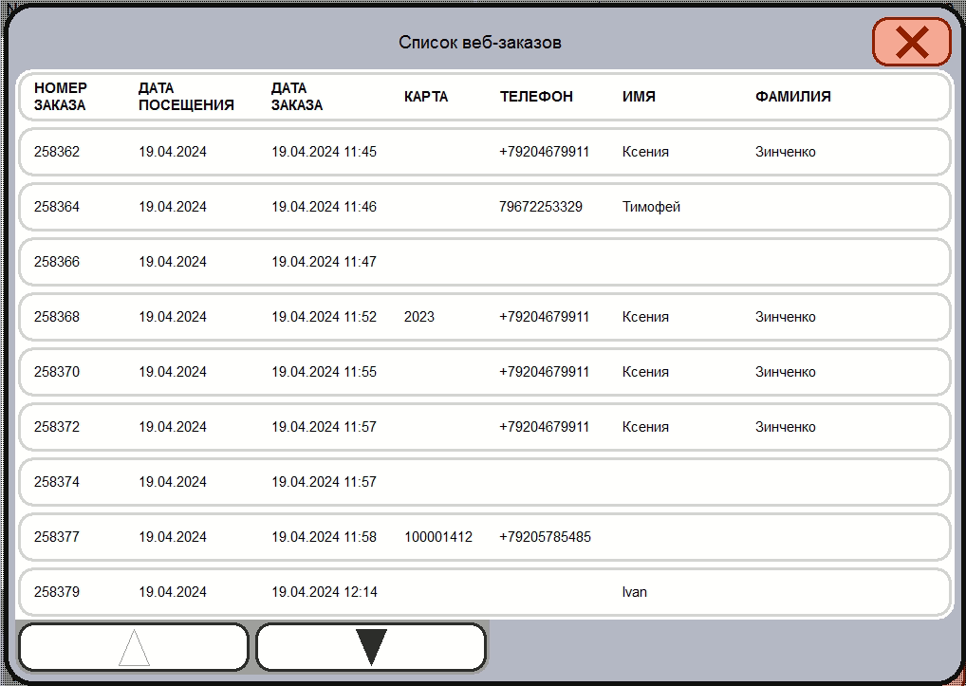This screenshot has height=686, width=966.
Task: Click the page up arrow button
Action: pyautogui.click(x=134, y=646)
